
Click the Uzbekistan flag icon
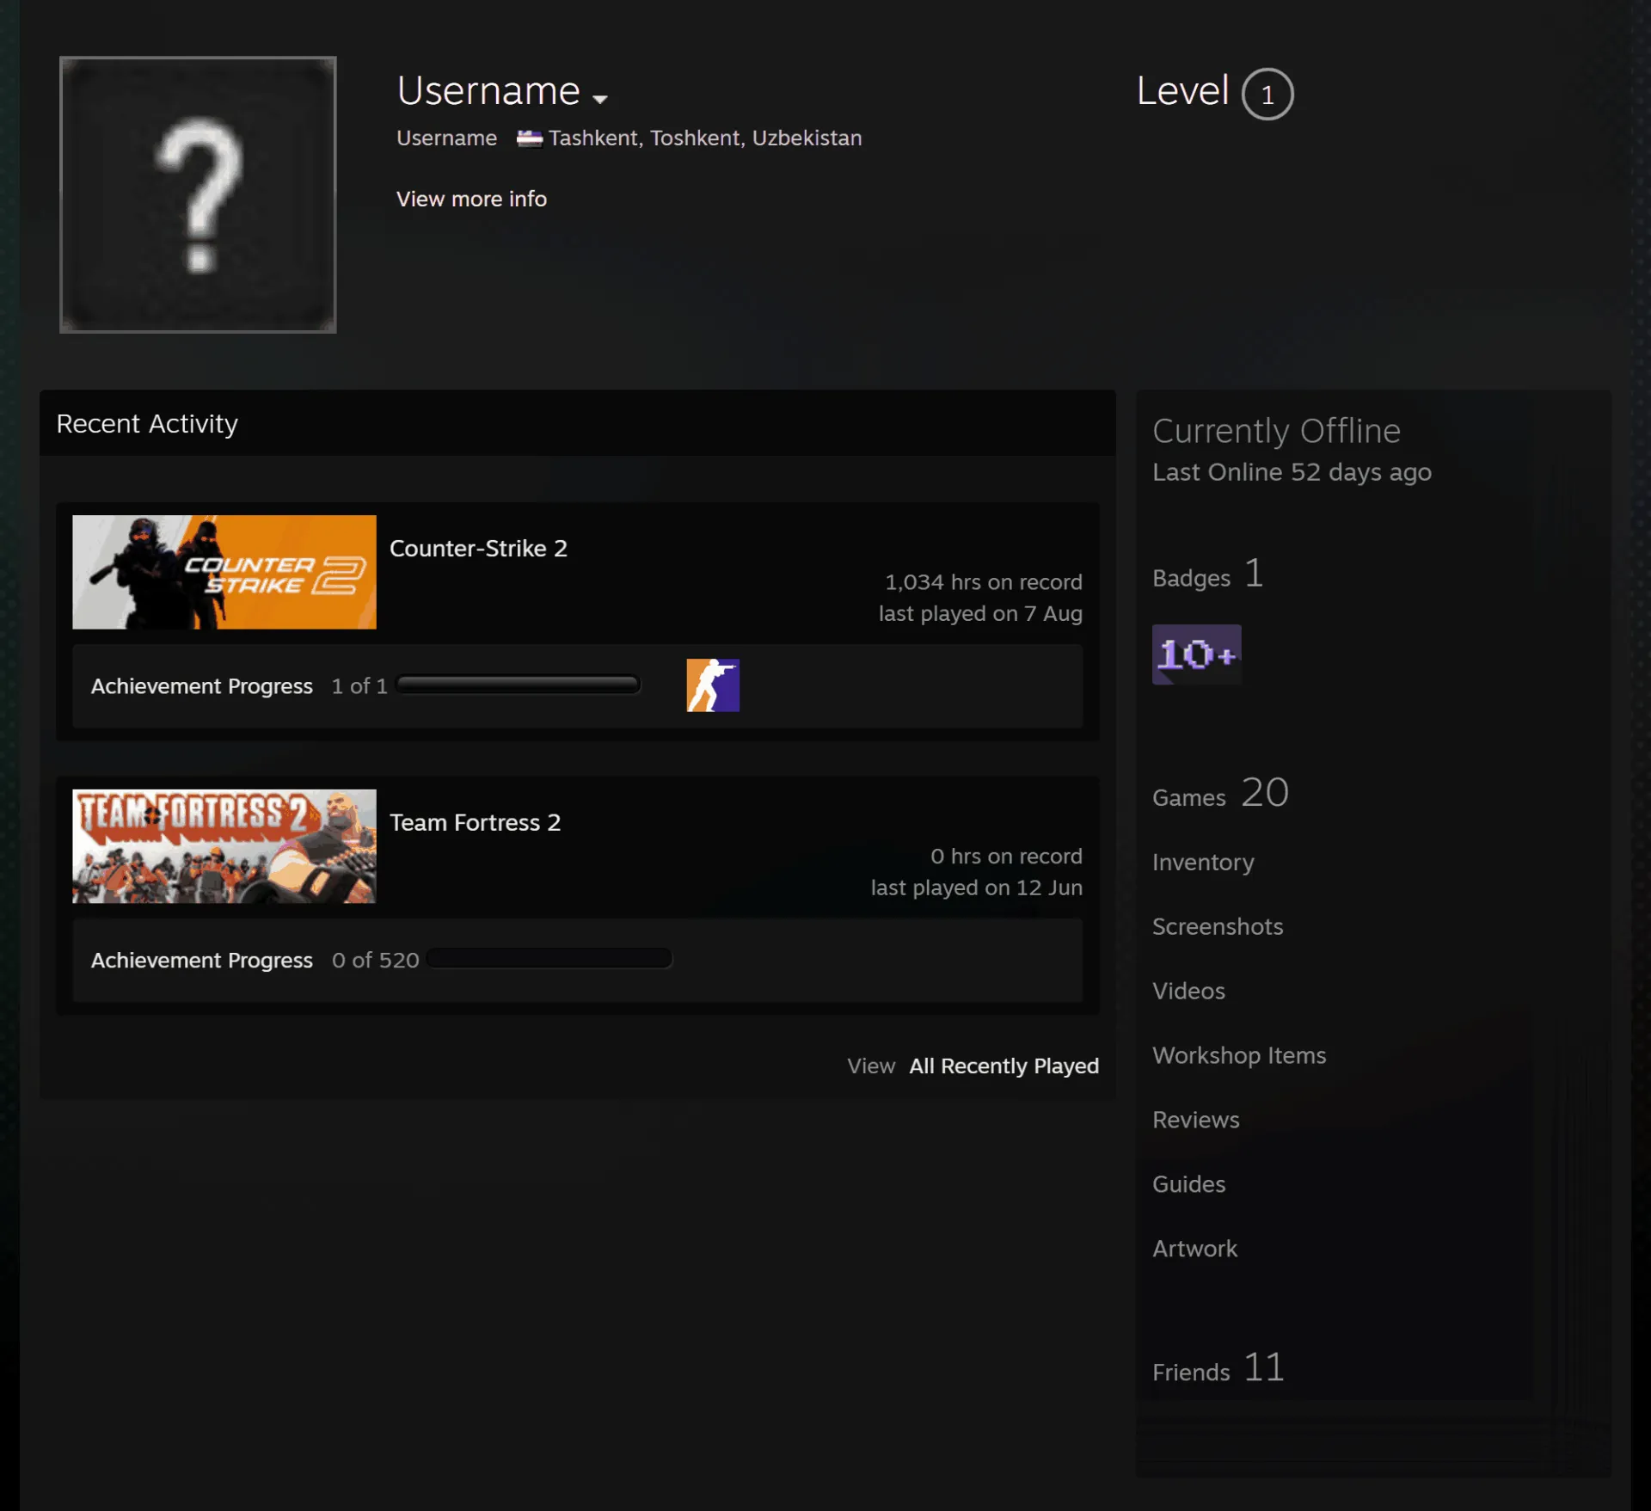point(529,138)
